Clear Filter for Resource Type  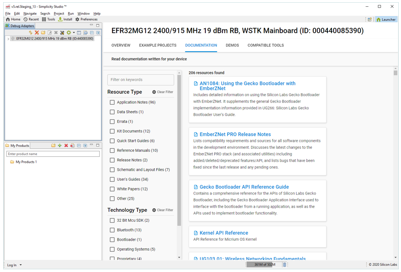[x=163, y=92]
